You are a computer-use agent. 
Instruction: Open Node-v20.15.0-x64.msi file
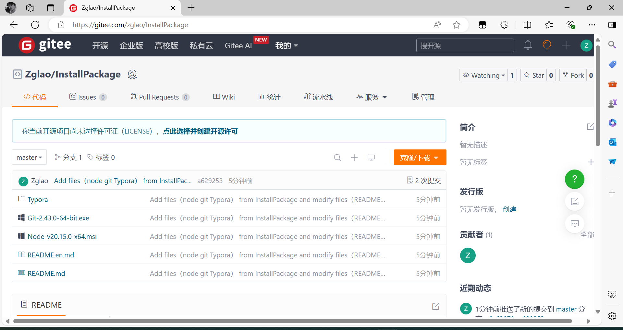(x=62, y=237)
